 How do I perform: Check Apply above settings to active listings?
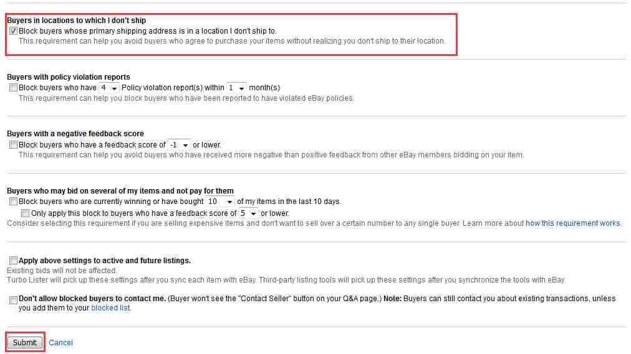coord(13,260)
